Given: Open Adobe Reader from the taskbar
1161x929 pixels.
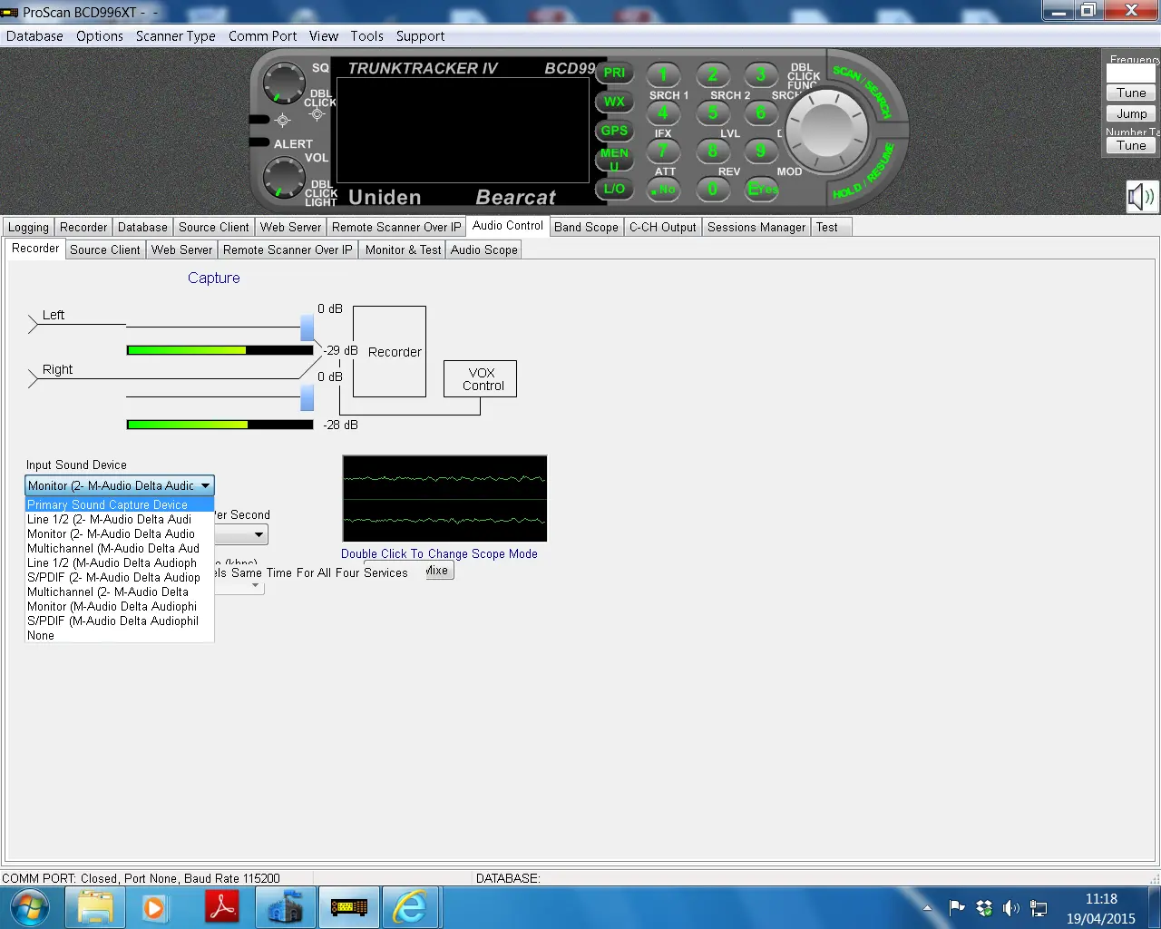Looking at the screenshot, I should coord(222,907).
